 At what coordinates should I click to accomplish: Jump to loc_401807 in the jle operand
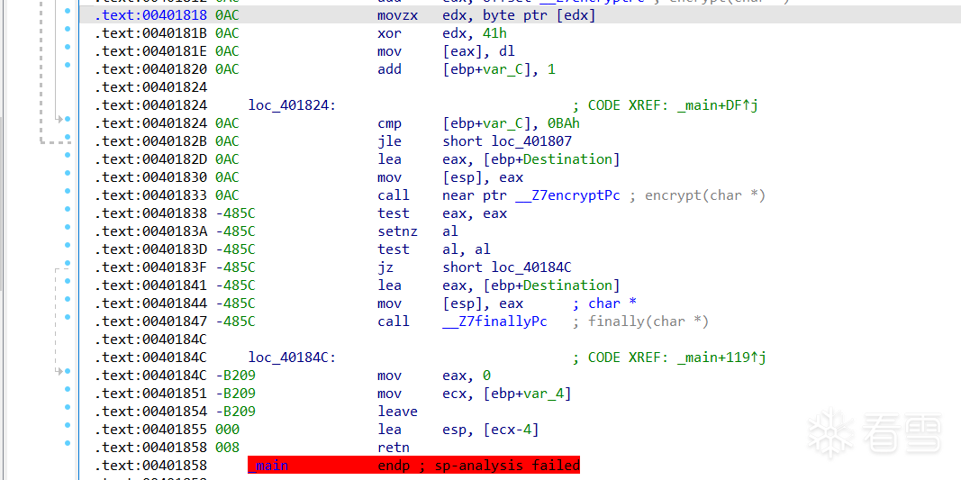(x=531, y=141)
